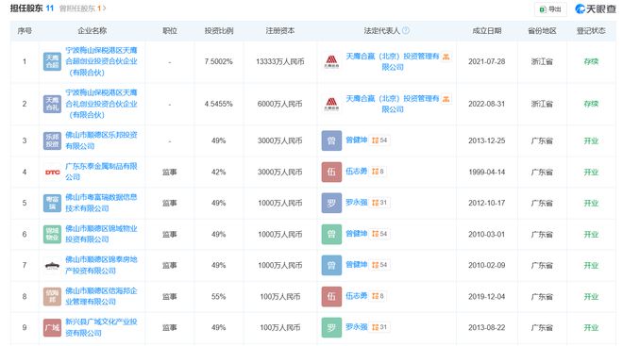Click 伍海邦 company logo icon in row 8
The height and width of the screenshot is (346, 623).
click(x=53, y=296)
